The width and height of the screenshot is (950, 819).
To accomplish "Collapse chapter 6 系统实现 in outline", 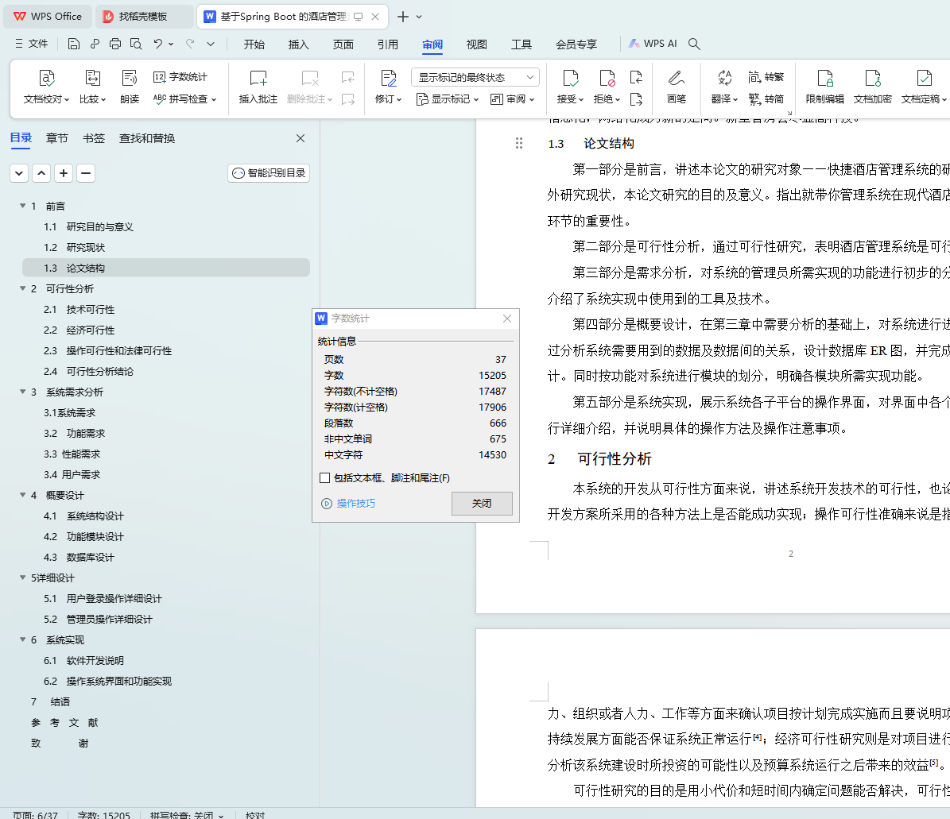I will (x=22, y=639).
